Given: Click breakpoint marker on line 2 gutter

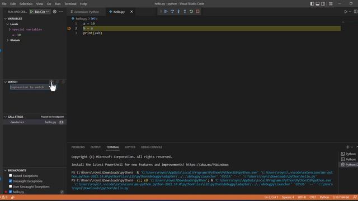Looking at the screenshot, I should (x=69, y=28).
